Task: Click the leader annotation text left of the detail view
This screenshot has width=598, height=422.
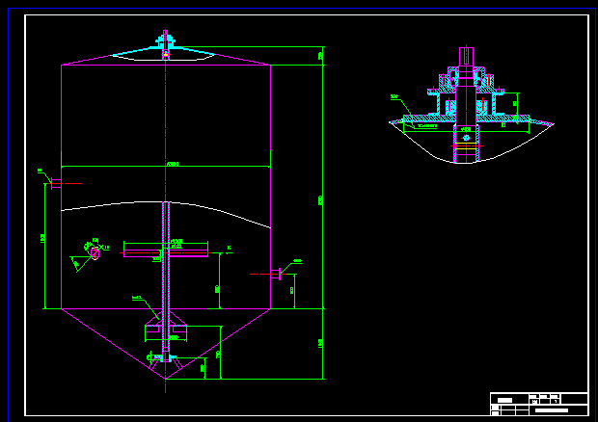Action: coord(394,96)
